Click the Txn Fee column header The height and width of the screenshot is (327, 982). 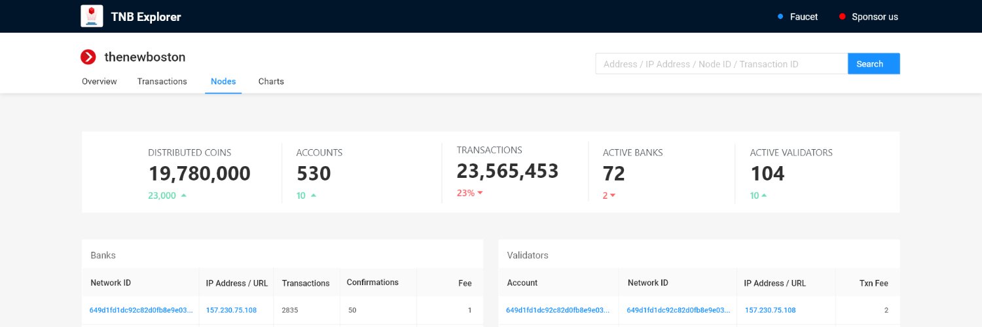(874, 283)
